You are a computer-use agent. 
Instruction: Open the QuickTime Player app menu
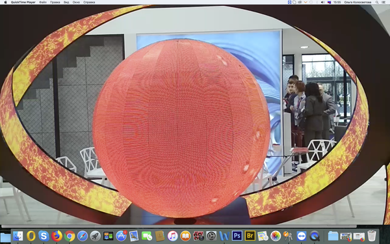(23, 2)
